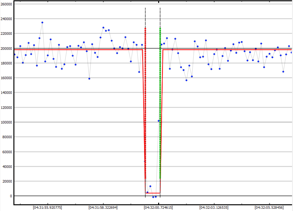The height and width of the screenshot is (211, 293).
Task: Select the blue peak data point near 228000
Action: 103,27
